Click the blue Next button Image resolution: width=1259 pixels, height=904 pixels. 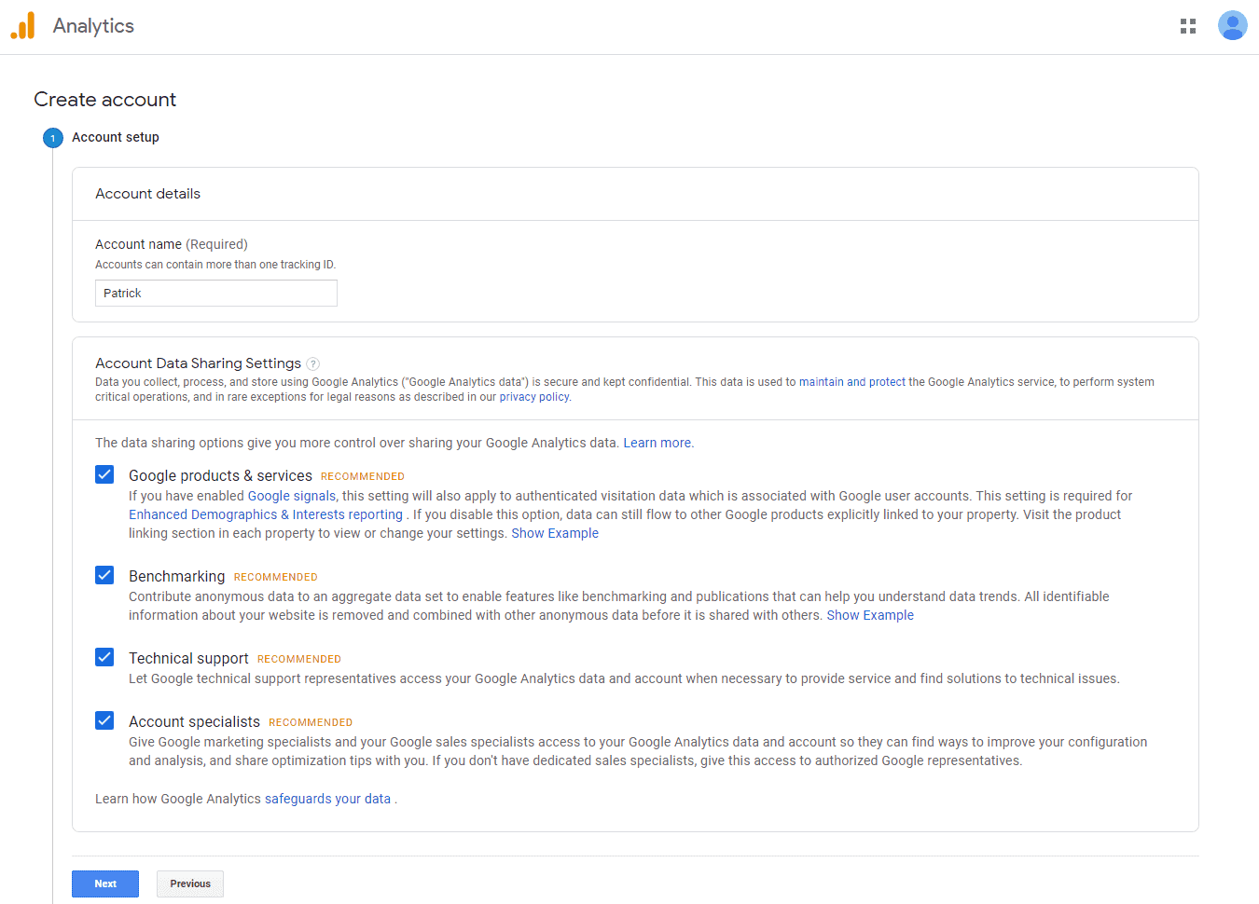point(105,883)
